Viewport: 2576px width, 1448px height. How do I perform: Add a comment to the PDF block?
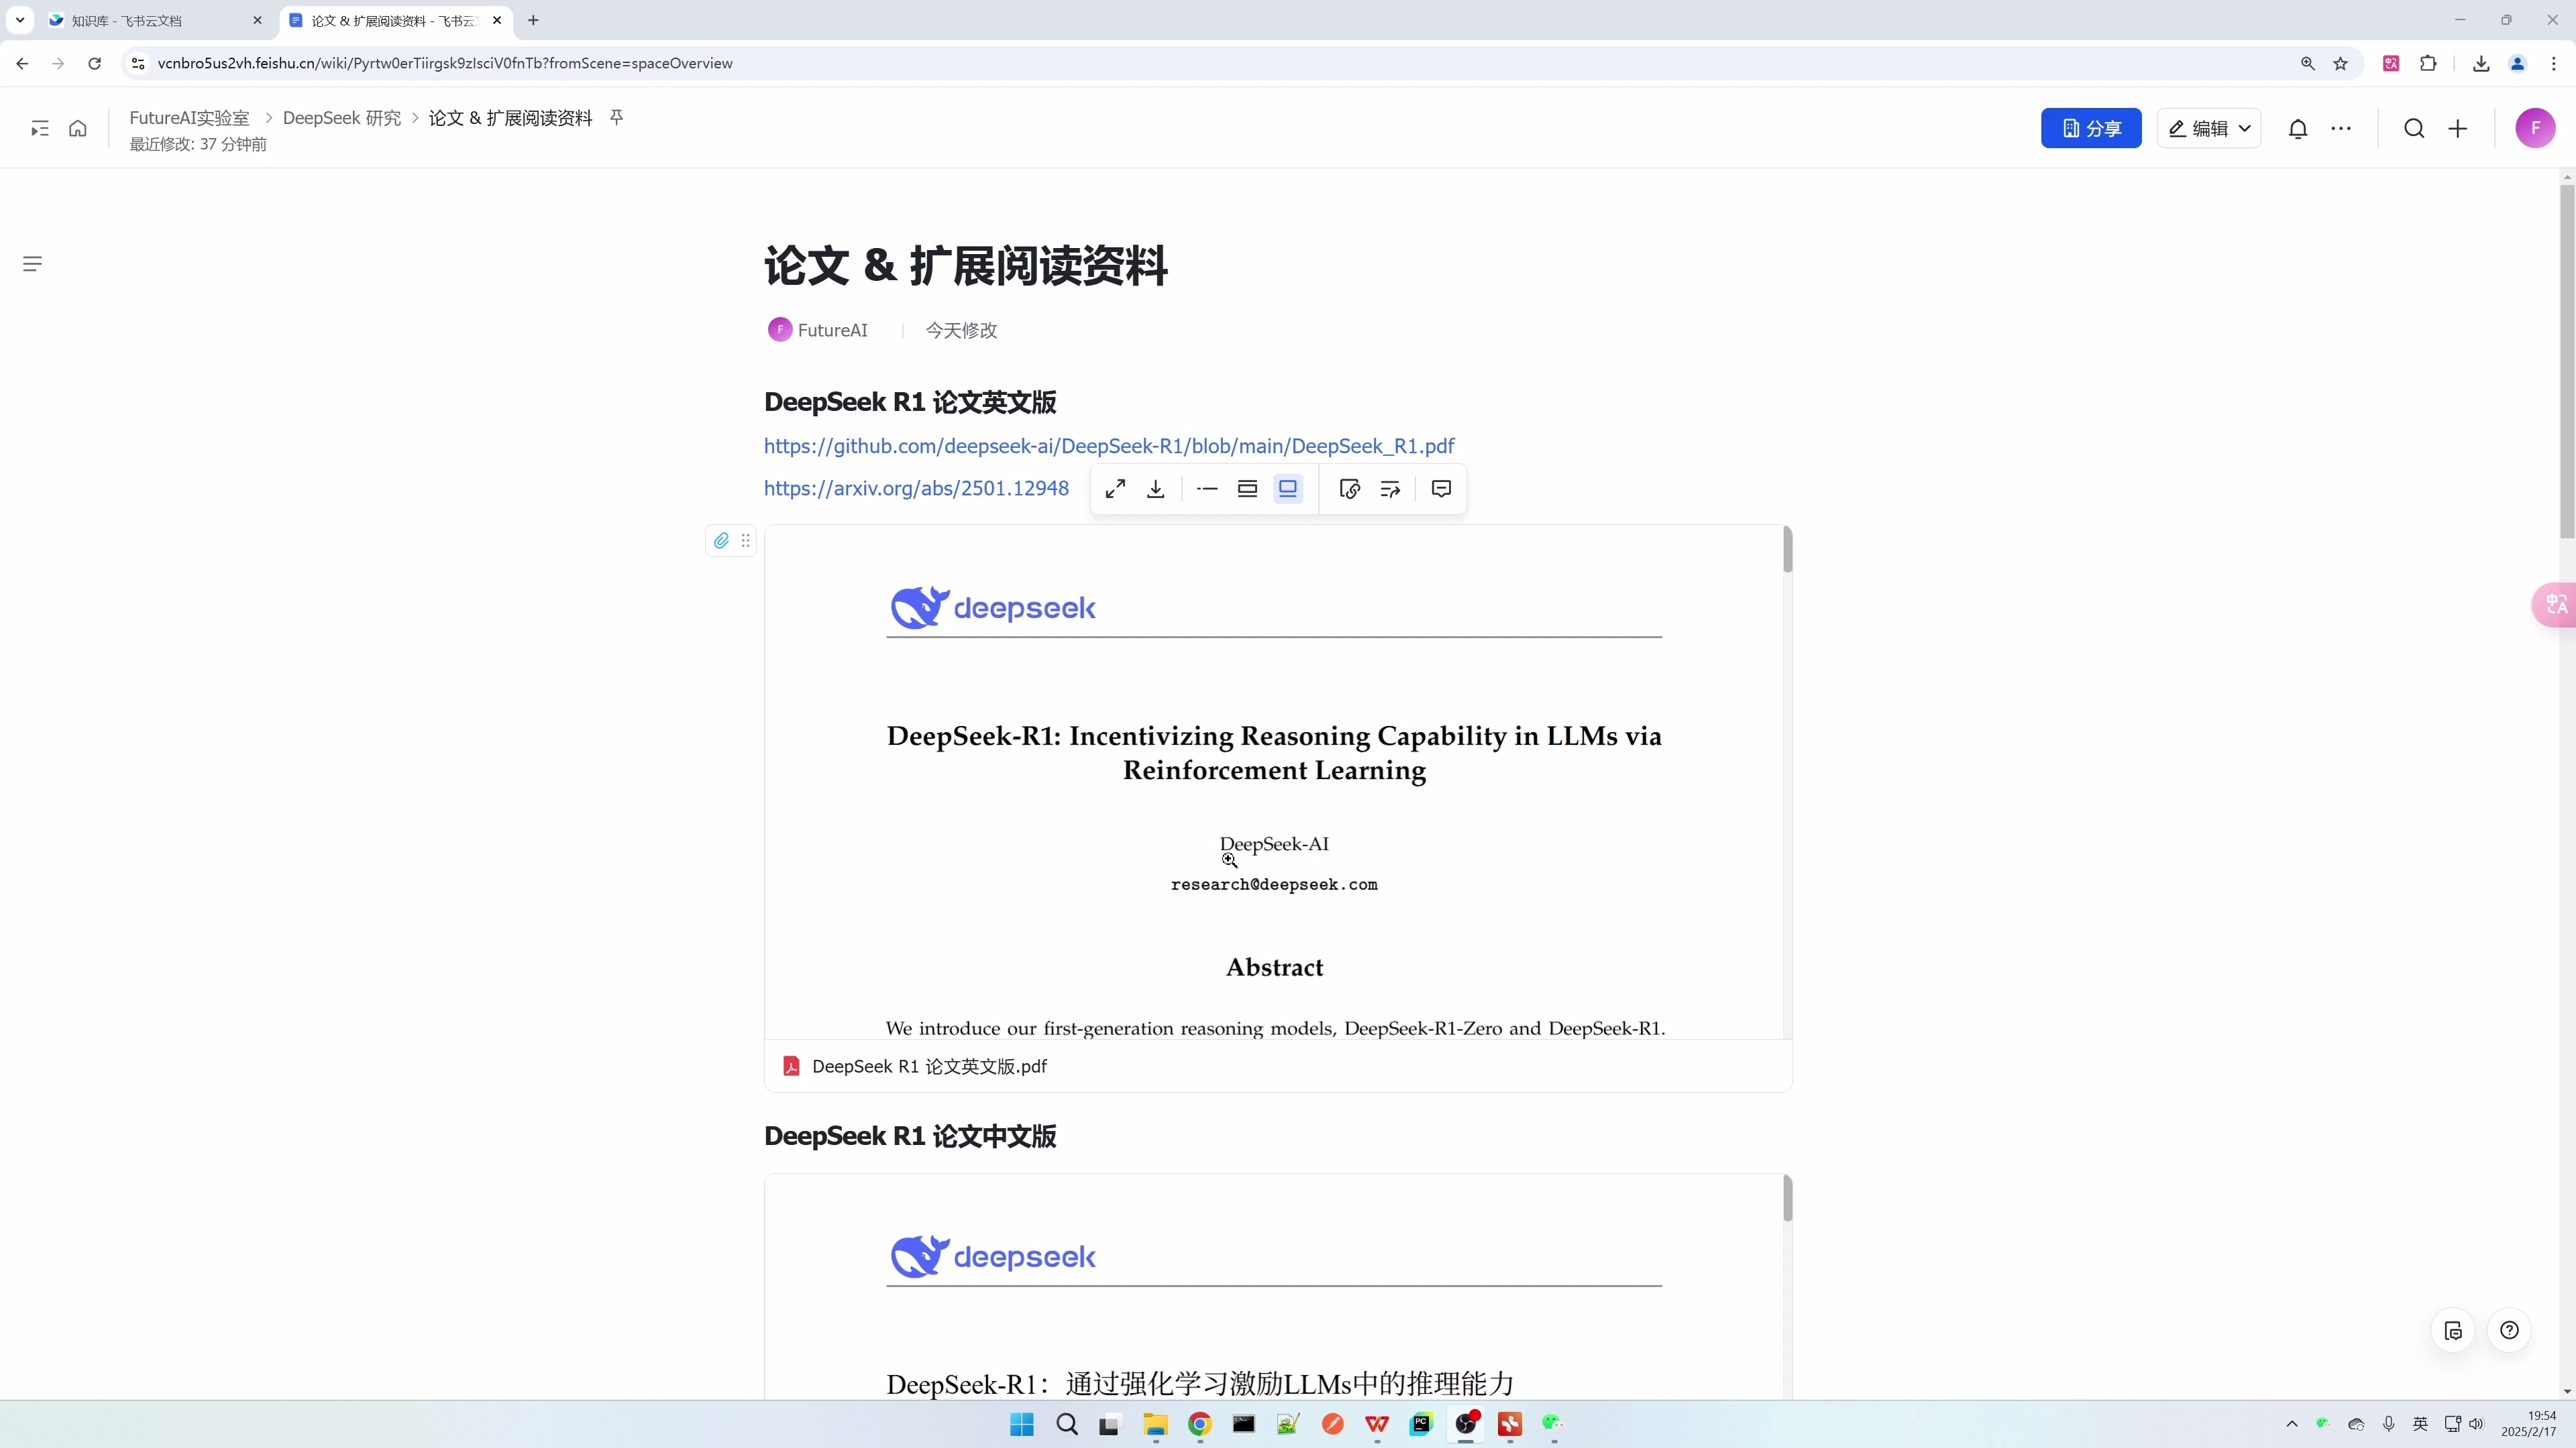tap(1441, 489)
